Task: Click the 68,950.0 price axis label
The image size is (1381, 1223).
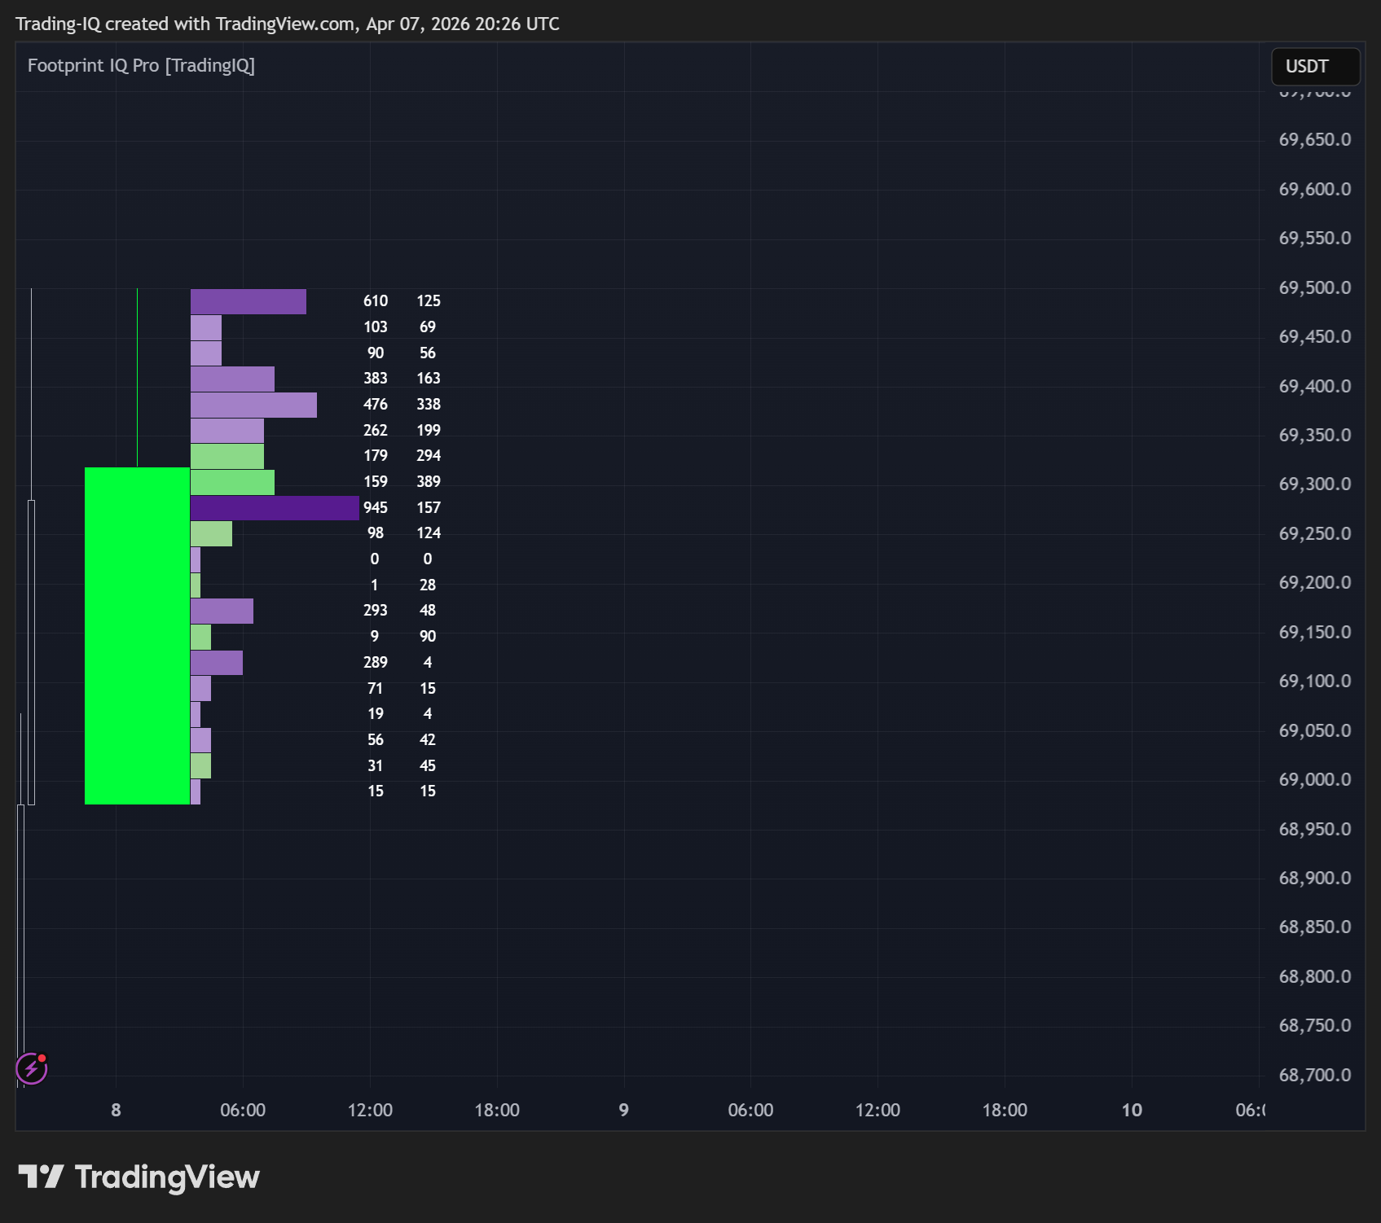Action: tap(1315, 830)
